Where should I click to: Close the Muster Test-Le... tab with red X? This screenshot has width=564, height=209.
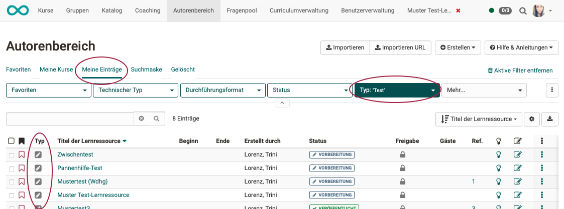pos(458,10)
